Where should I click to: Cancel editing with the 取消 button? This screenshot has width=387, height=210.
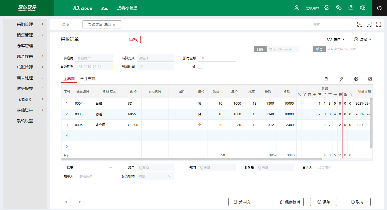pos(357,202)
